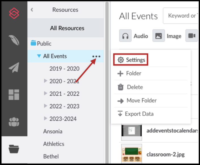
Task: Open the feather composer icon in sidebar
Action: (x=14, y=40)
